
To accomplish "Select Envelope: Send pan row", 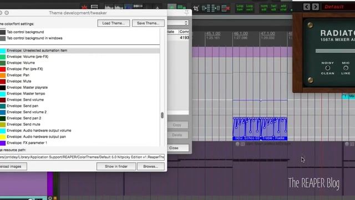I will pos(80,106).
